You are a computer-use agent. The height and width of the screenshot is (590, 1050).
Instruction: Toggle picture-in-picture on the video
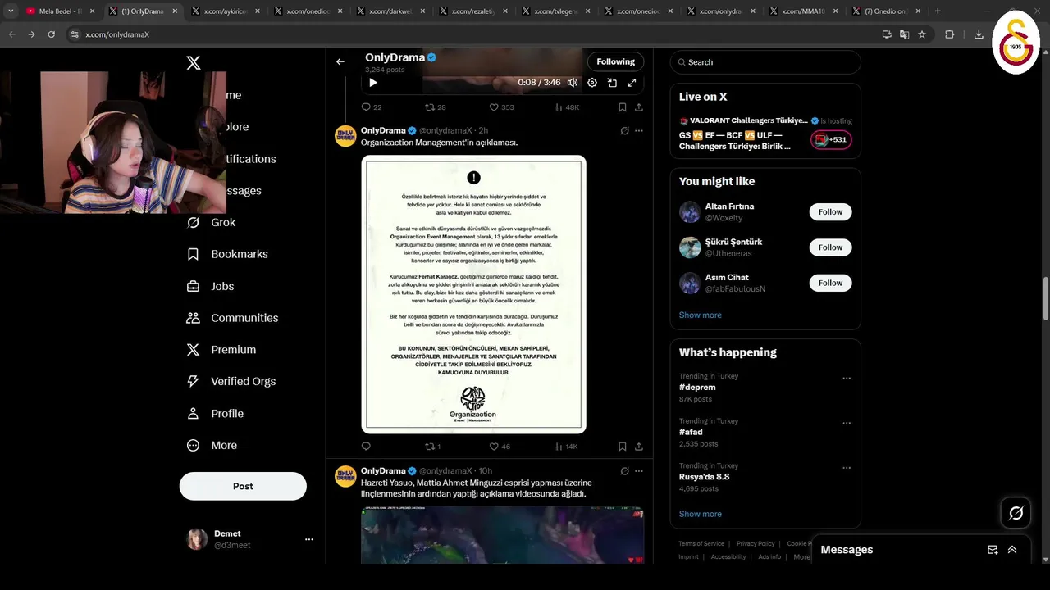[612, 83]
